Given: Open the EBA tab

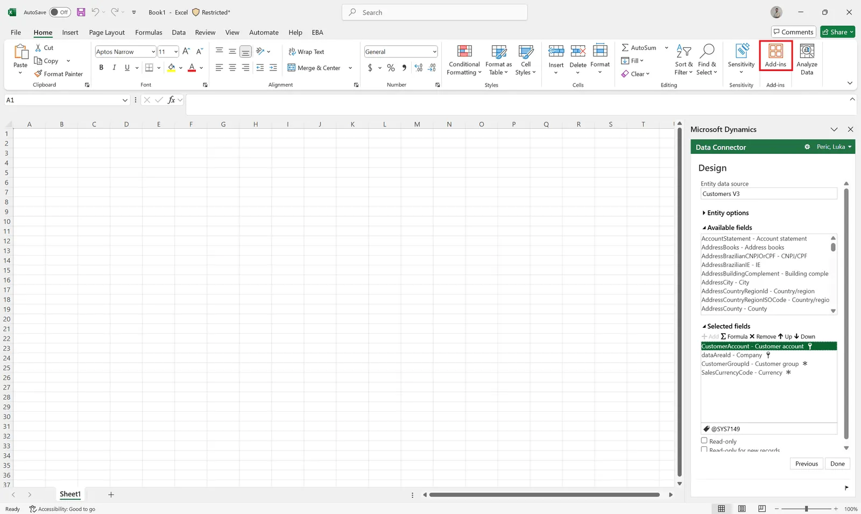Looking at the screenshot, I should tap(317, 32).
